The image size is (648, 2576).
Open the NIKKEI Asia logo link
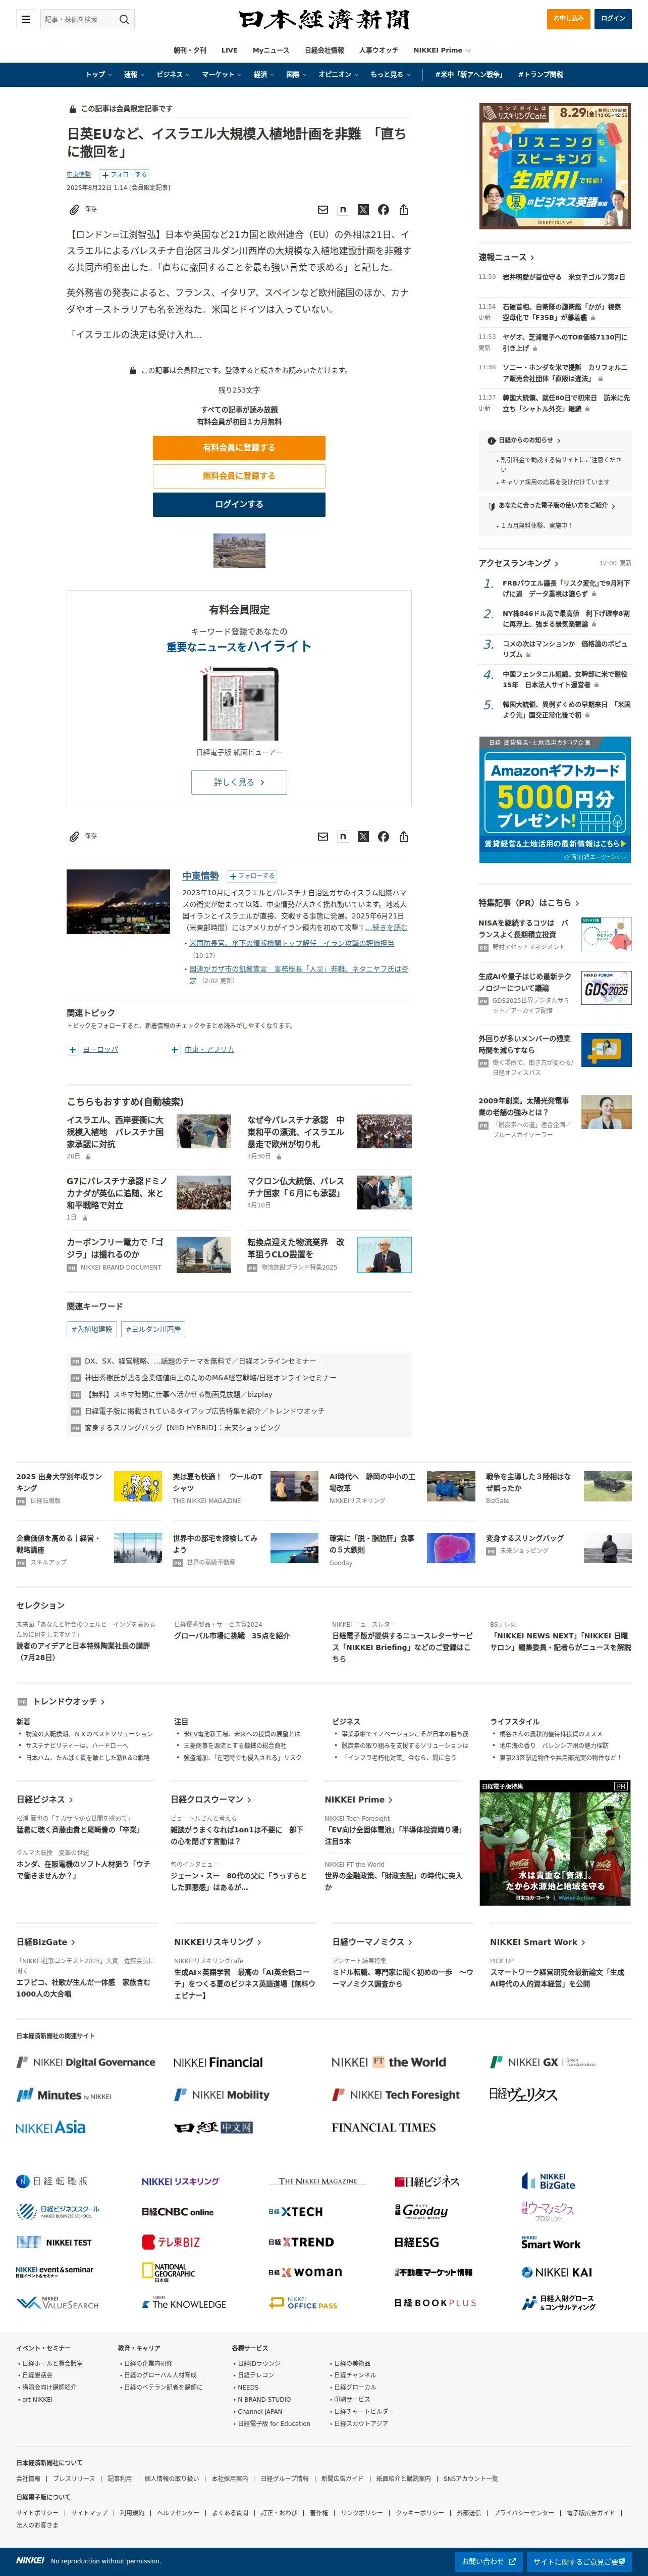pyautogui.click(x=50, y=2128)
